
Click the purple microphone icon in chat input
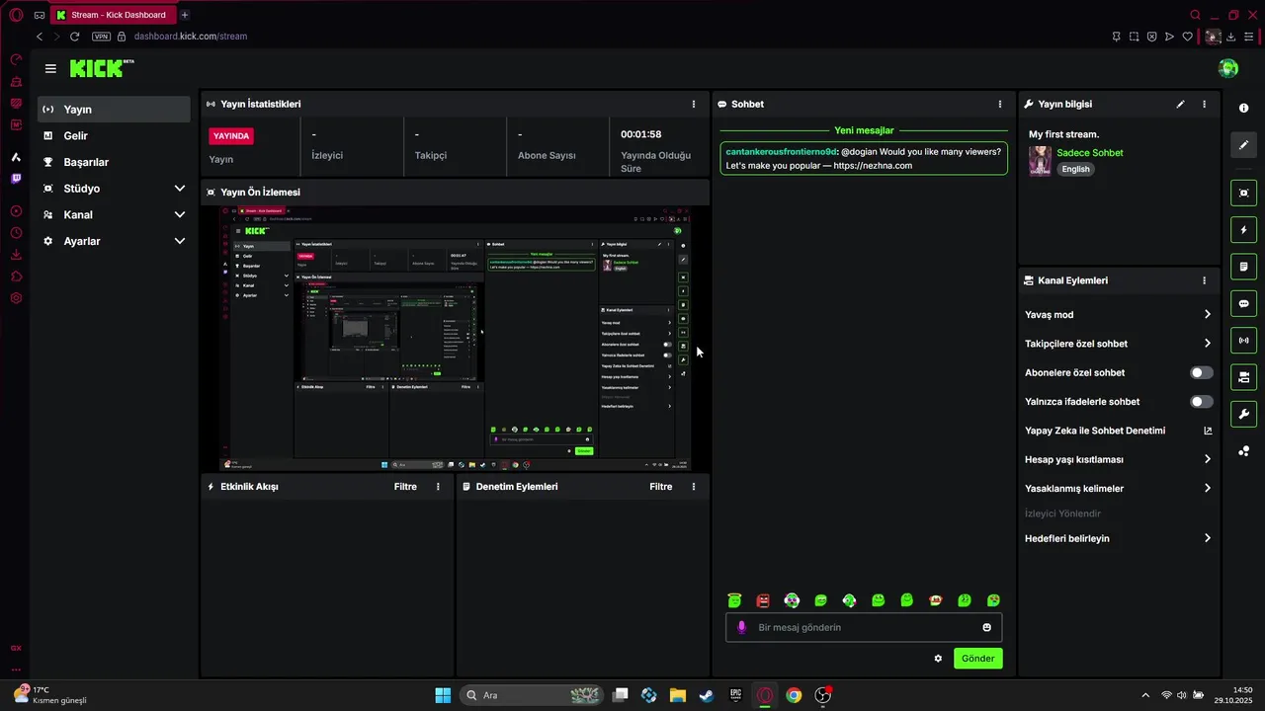click(742, 627)
